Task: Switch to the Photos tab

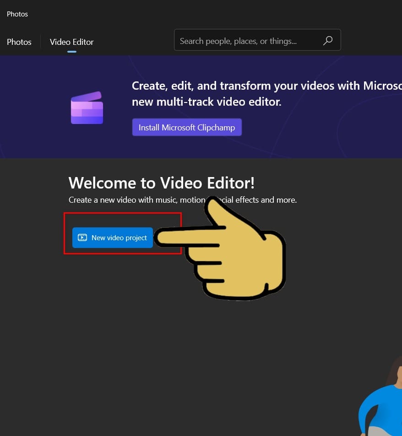Action: [19, 42]
